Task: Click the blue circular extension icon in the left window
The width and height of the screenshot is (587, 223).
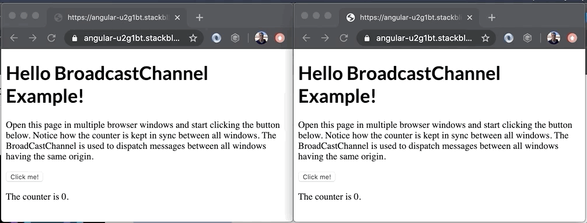Action: [216, 38]
